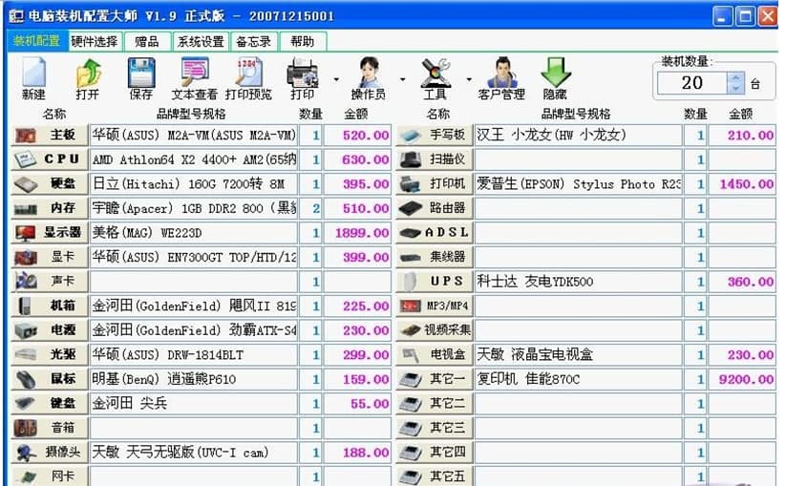Click the 隐藏 green arrow icon
Screen dimensions: 786x486
click(x=556, y=78)
